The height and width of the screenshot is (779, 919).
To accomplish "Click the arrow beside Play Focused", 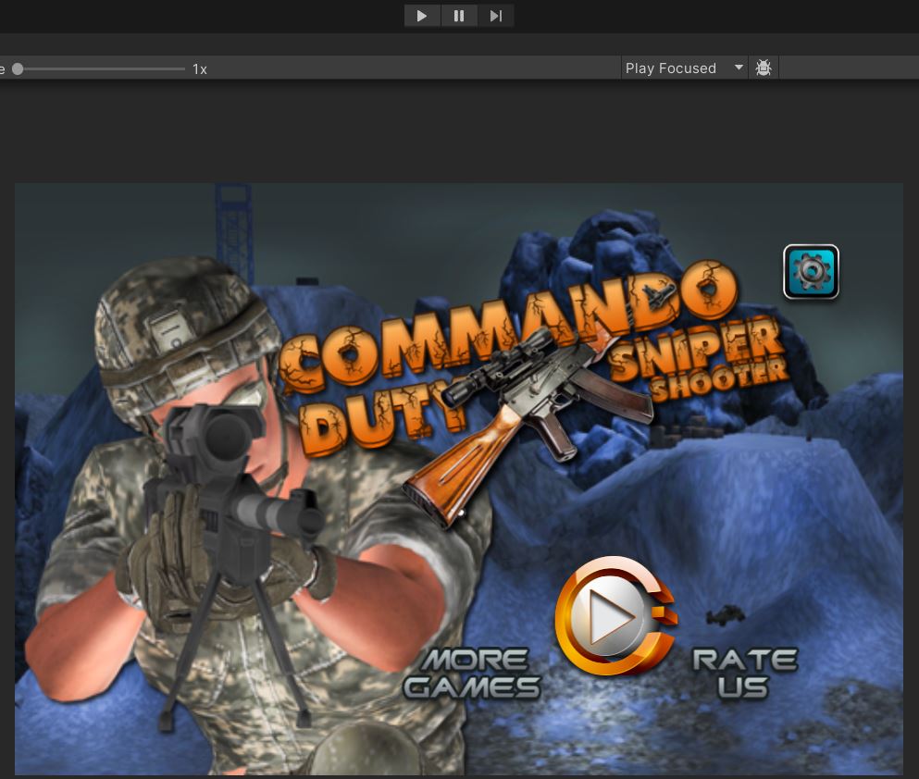I will [x=739, y=68].
